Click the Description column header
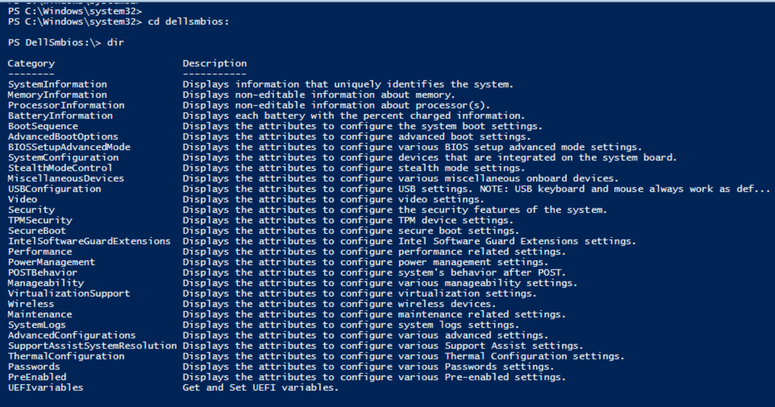775x407 pixels. point(215,63)
